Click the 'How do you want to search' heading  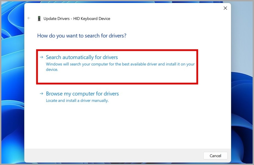(x=82, y=36)
